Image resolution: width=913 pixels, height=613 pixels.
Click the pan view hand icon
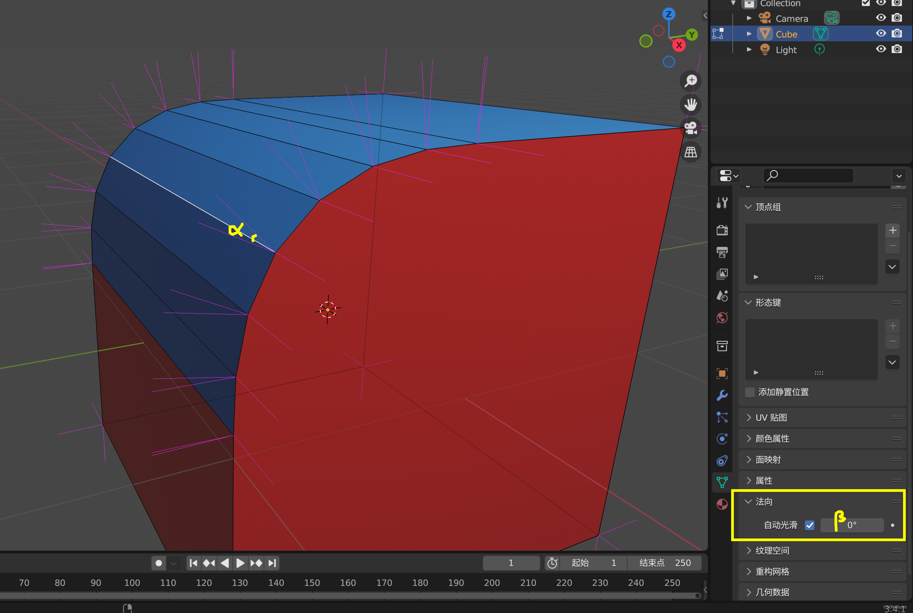click(x=691, y=105)
